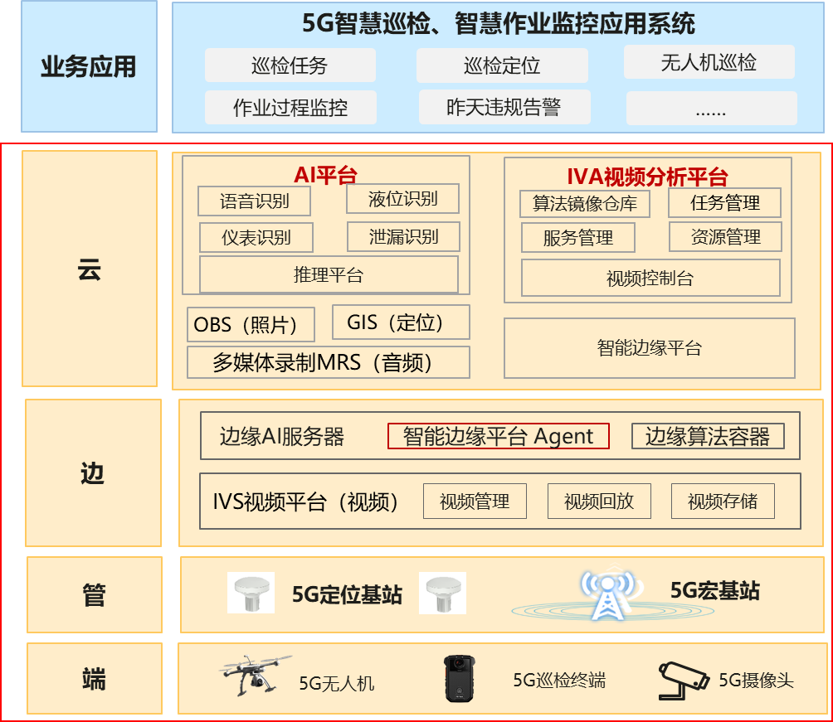Select the 业务应用 layer label
This screenshot has width=833, height=722.
pos(89,66)
